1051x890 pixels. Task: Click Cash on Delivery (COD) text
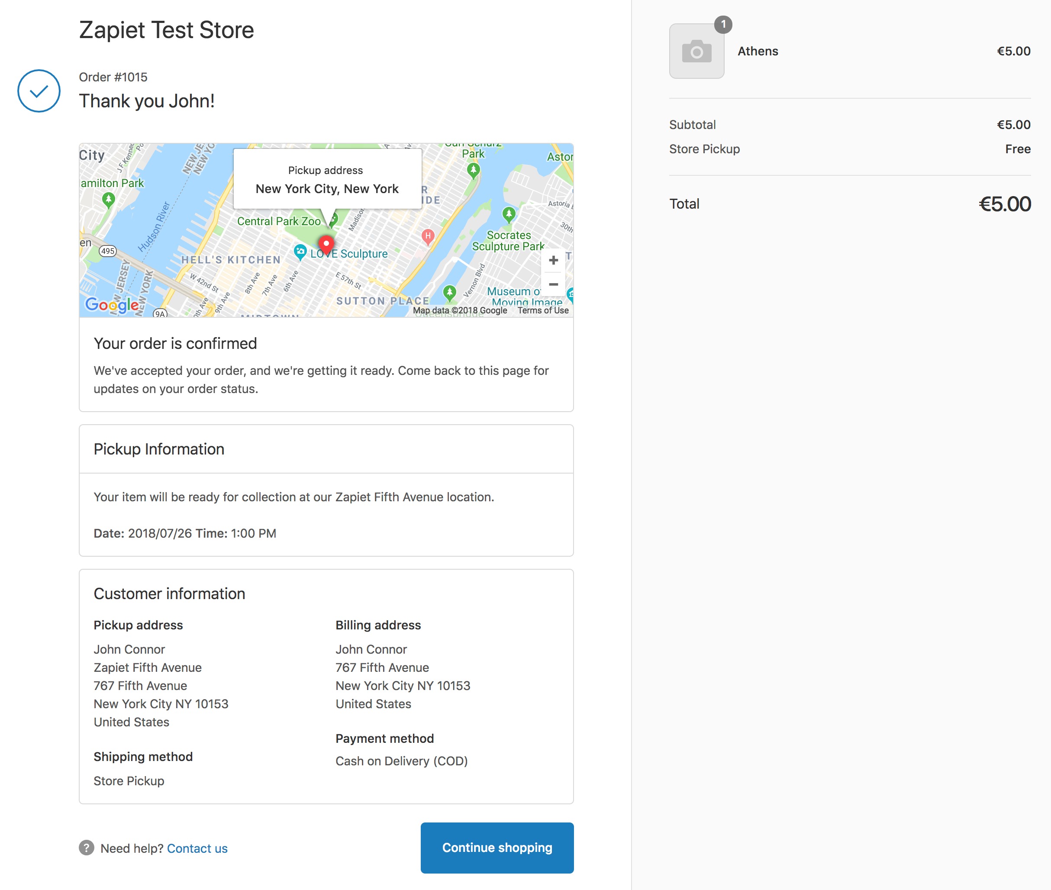click(x=402, y=761)
